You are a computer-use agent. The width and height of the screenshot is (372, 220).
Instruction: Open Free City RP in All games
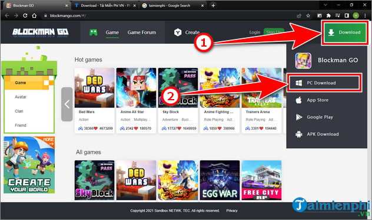pyautogui.click(x=261, y=180)
